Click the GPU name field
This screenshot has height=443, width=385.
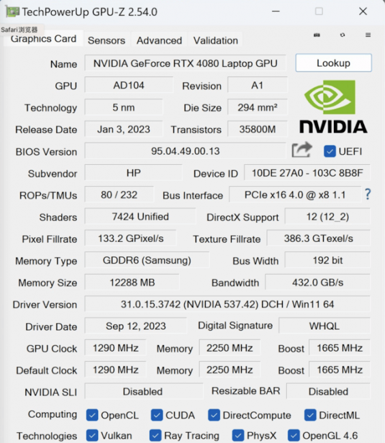(x=185, y=63)
